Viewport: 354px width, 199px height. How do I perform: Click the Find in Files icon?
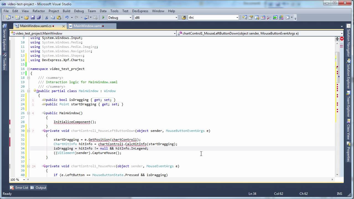coord(184,17)
